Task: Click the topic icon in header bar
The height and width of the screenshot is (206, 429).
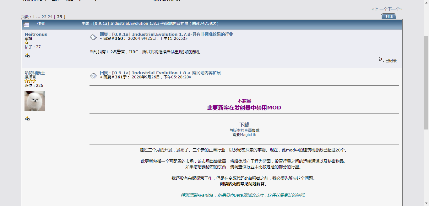Action: 26,24
